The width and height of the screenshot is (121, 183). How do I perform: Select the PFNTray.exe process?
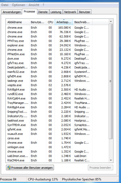57,41
